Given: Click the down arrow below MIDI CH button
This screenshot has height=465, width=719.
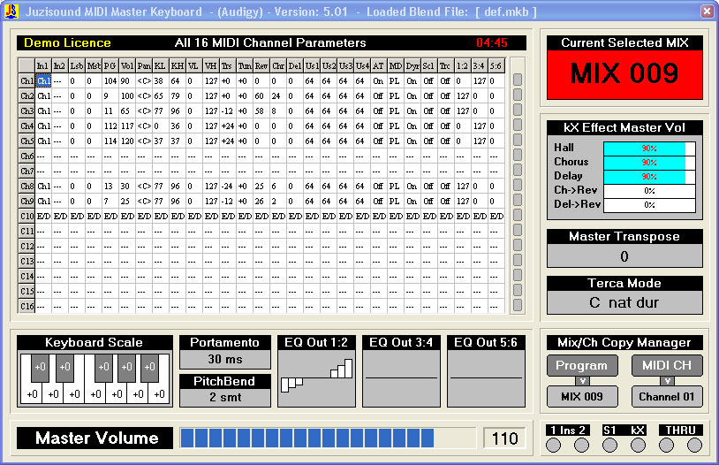Looking at the screenshot, I should [667, 381].
